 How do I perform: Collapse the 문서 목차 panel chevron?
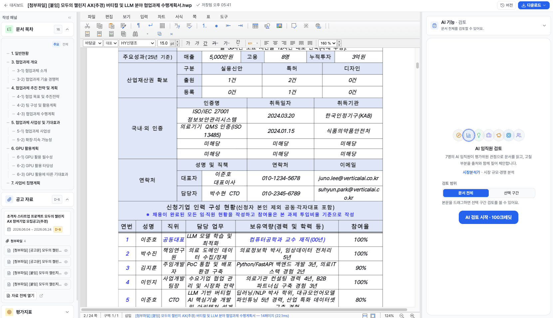pyautogui.click(x=67, y=29)
